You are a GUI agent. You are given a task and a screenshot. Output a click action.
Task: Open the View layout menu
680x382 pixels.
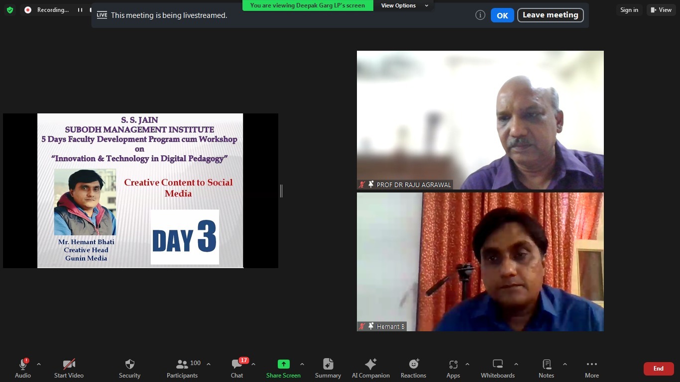(x=661, y=10)
